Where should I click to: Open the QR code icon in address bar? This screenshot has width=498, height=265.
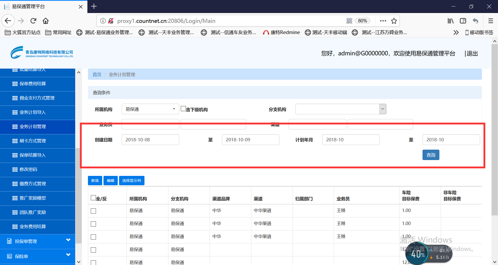point(349,21)
